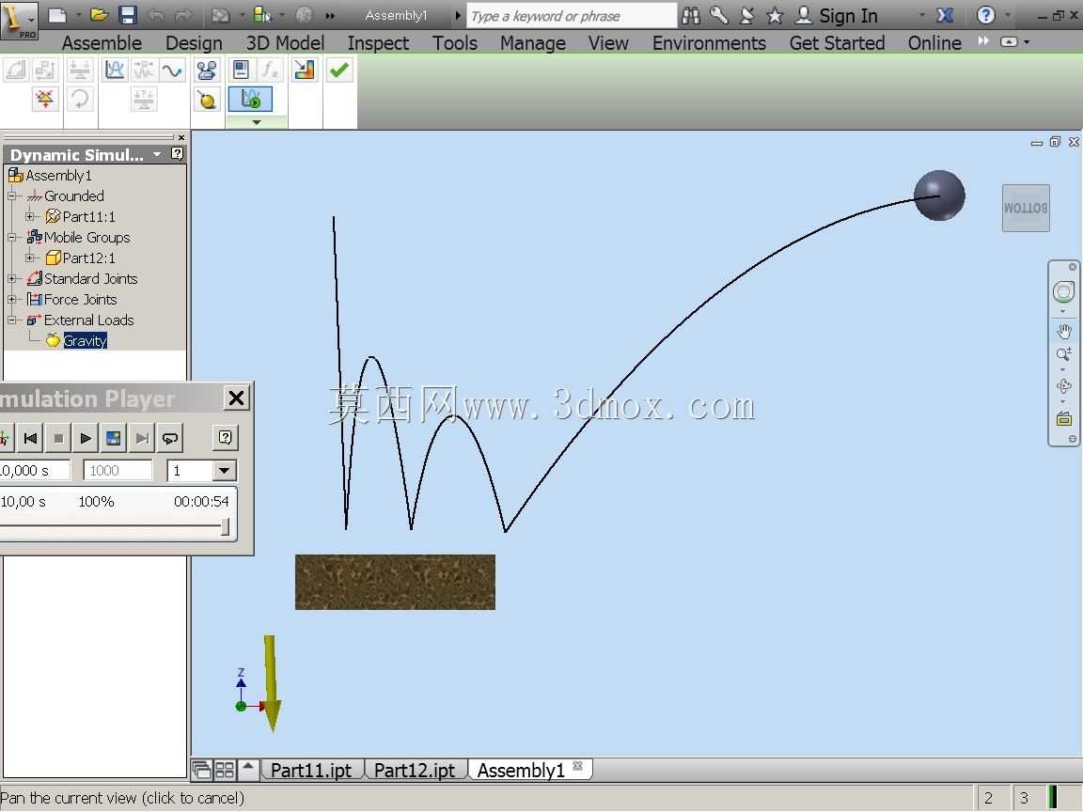The image size is (1083, 812).
Task: Toggle screen refresh during simulation
Action: click(113, 438)
